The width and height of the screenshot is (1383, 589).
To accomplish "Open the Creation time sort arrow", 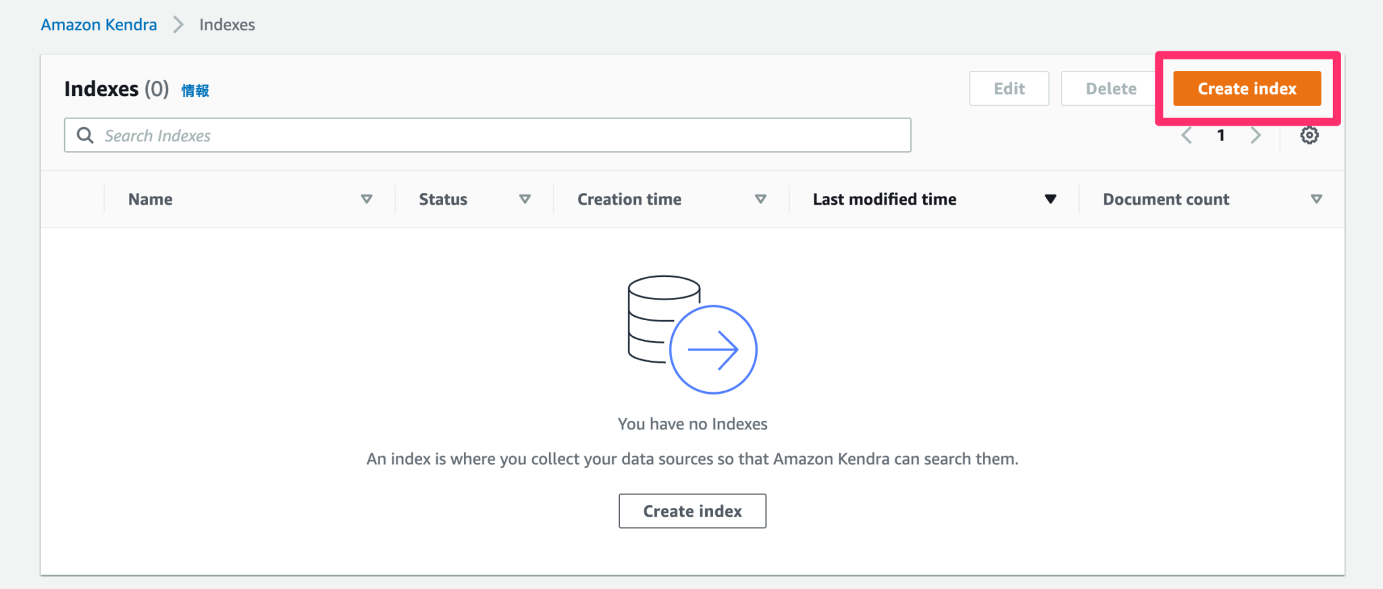I will point(760,199).
